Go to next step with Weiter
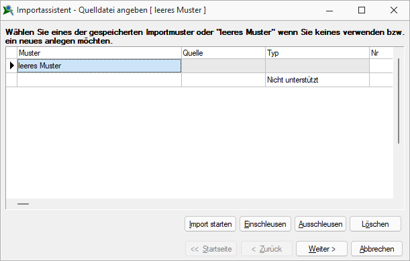This screenshot has width=410, height=261. 321,248
